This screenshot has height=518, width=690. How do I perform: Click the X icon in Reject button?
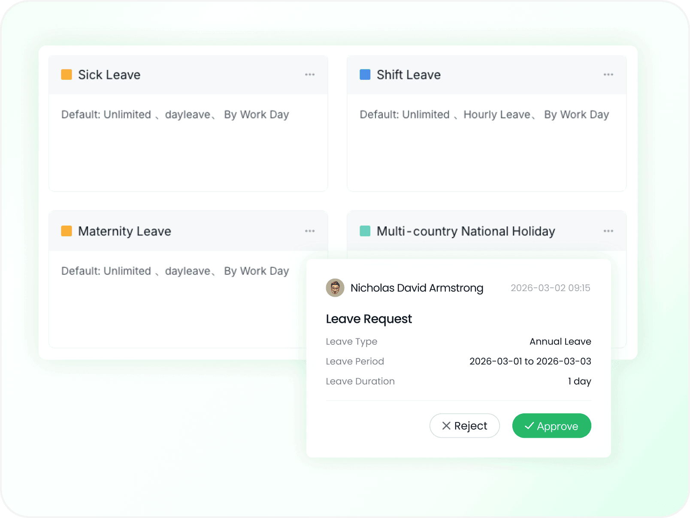446,426
